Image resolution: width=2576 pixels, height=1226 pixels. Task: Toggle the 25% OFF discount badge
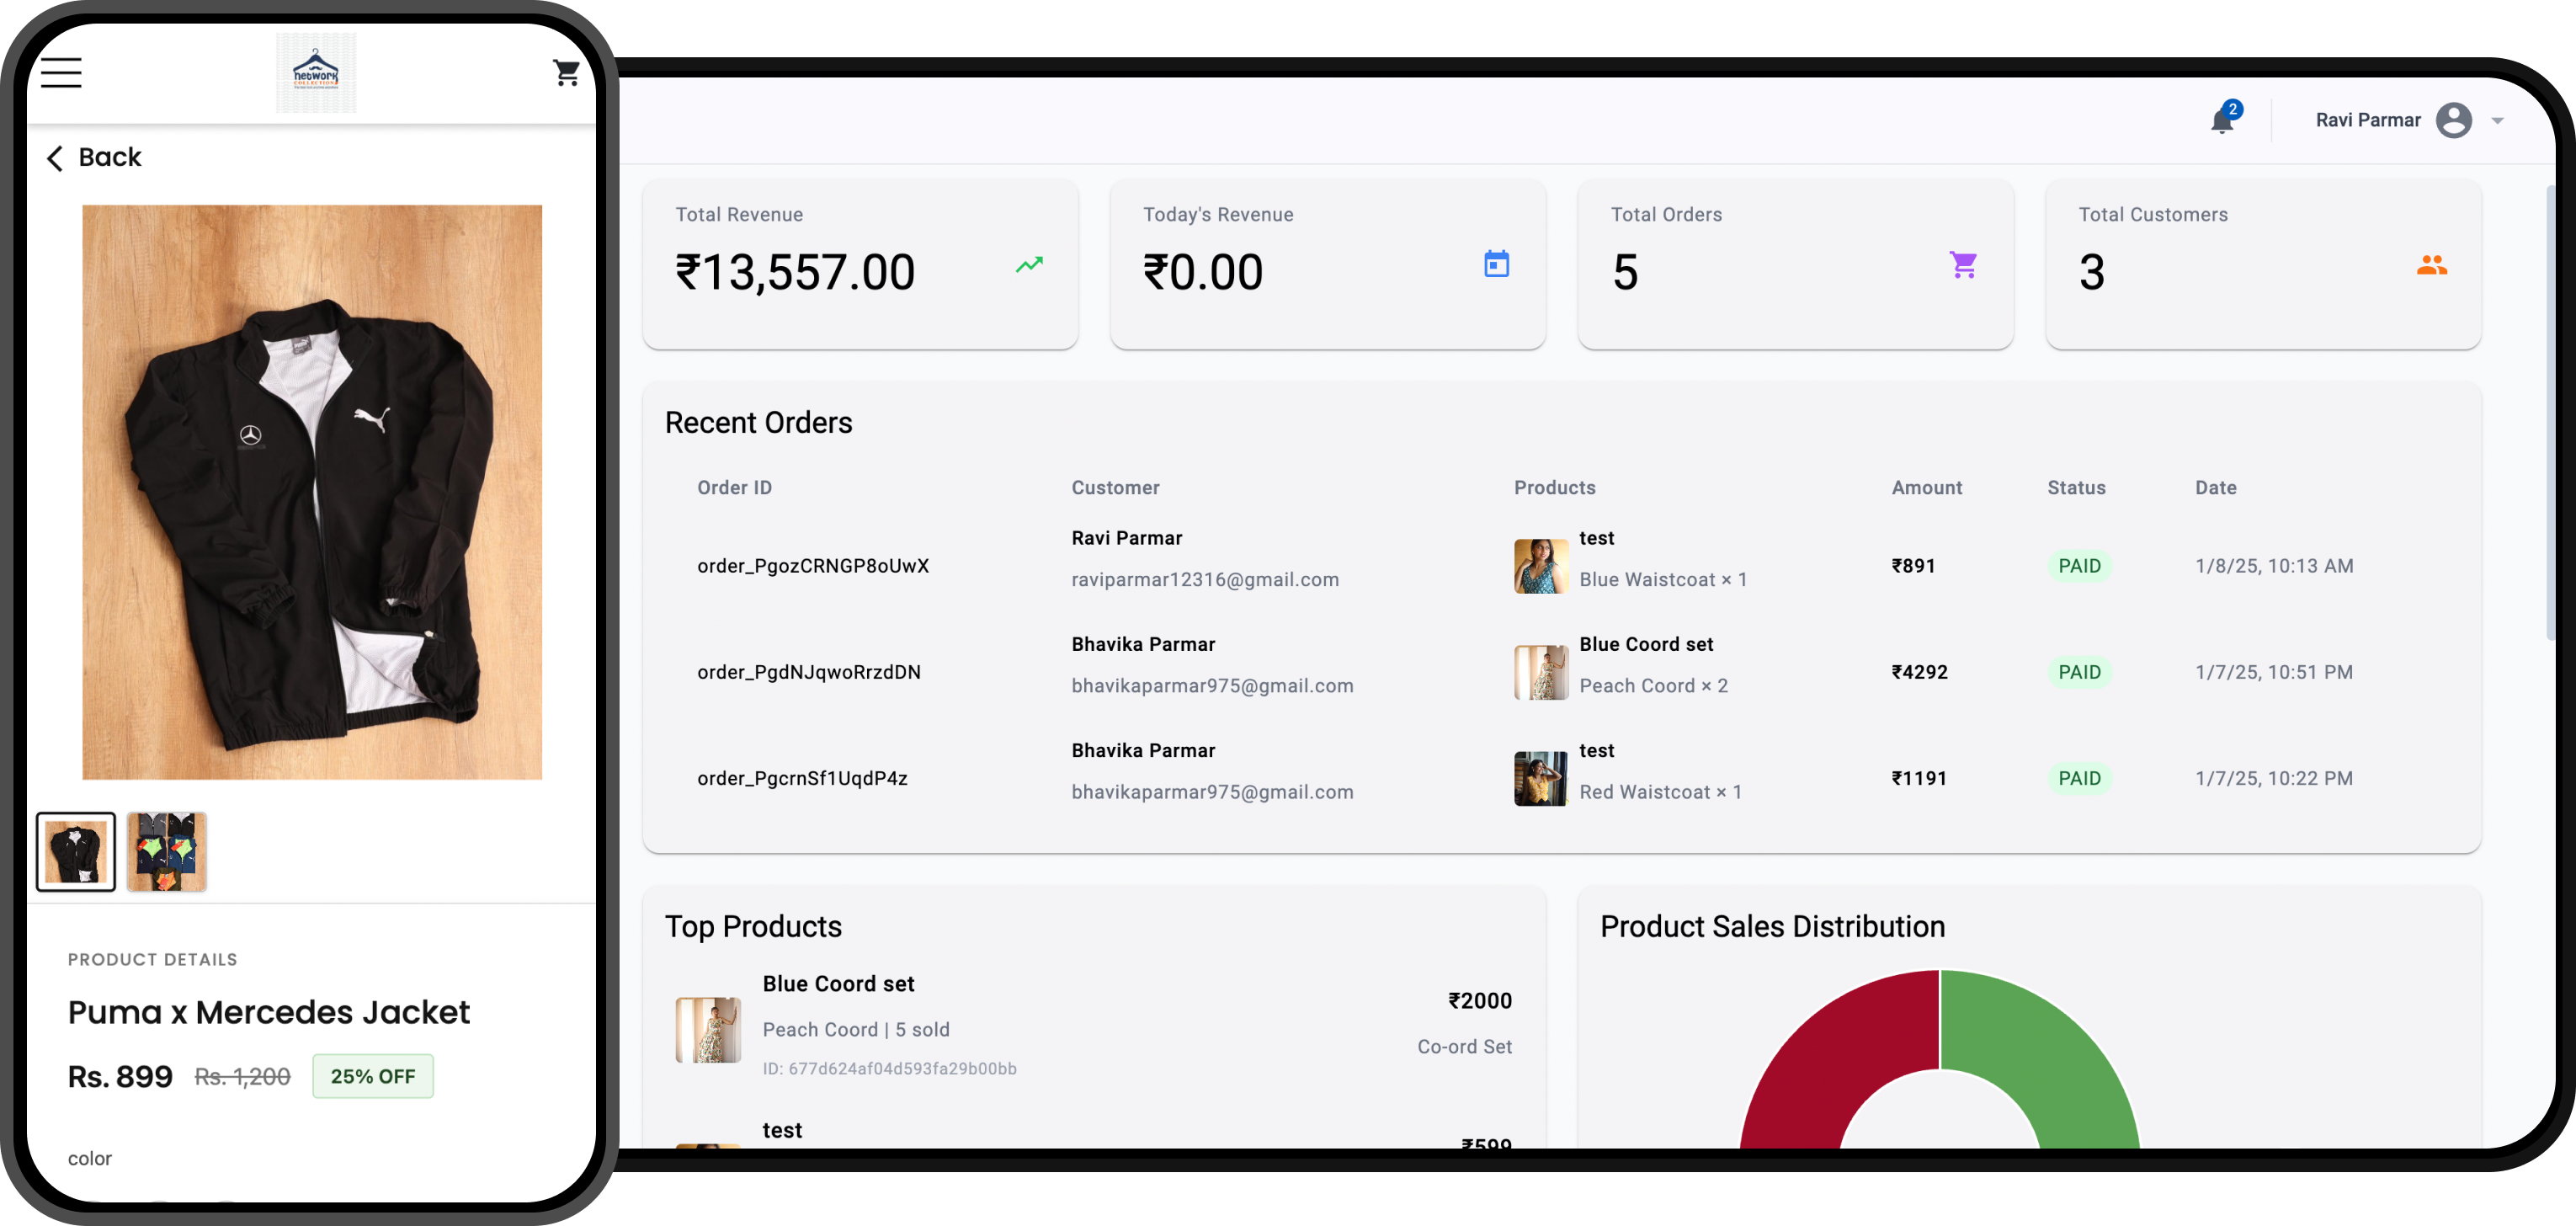(373, 1076)
